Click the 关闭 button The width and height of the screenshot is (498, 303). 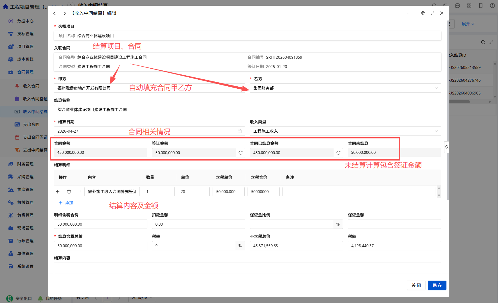point(416,285)
